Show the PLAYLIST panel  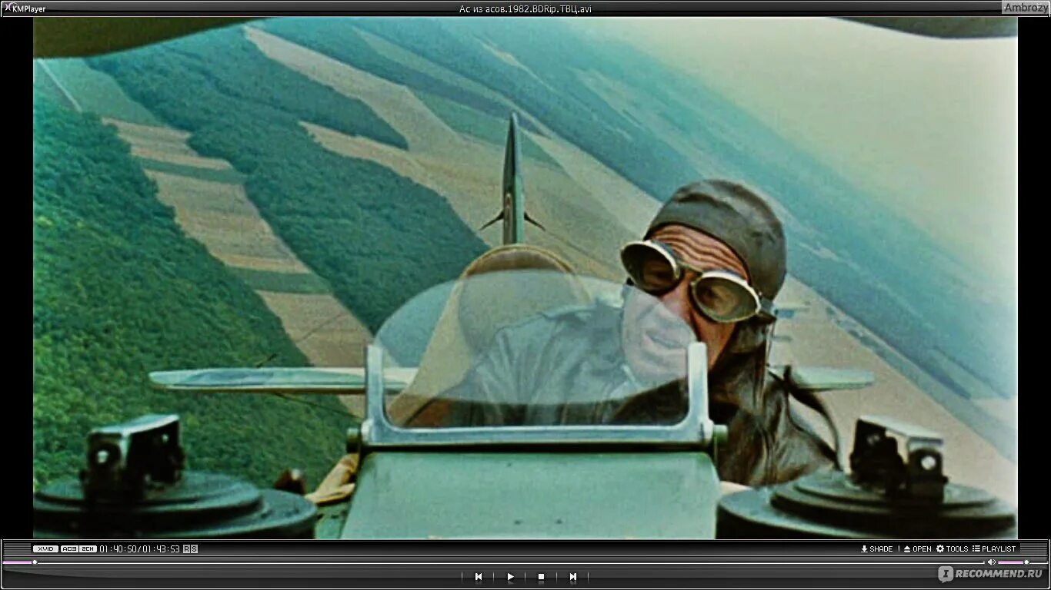pyautogui.click(x=994, y=549)
